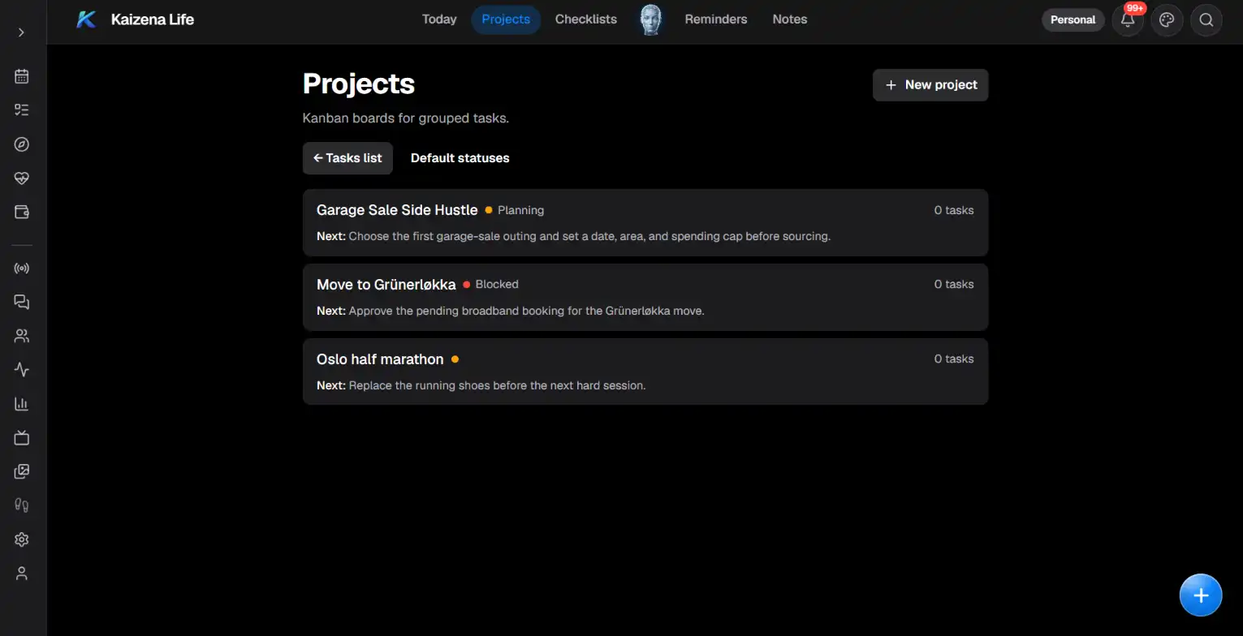Open the Notes tab
The image size is (1243, 636).
790,19
